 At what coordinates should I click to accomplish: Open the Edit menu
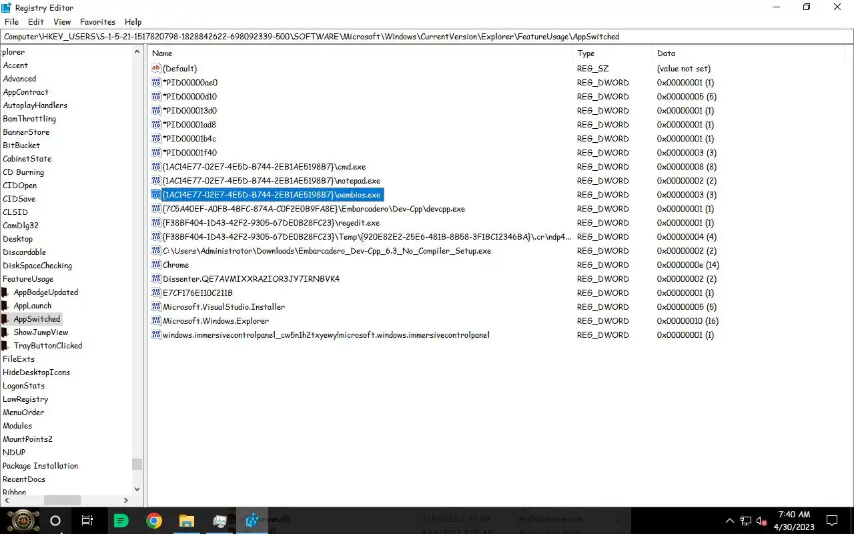click(36, 22)
